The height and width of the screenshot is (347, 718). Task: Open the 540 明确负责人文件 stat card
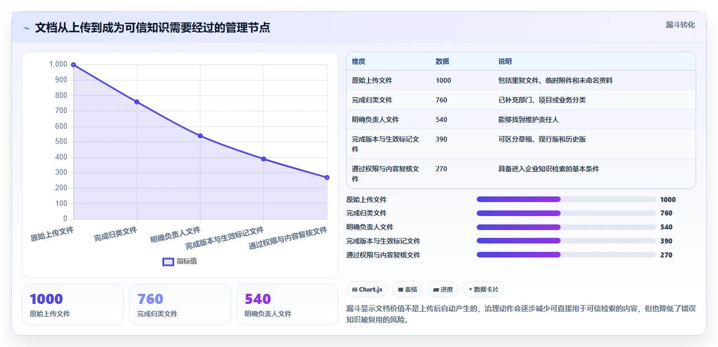tap(288, 304)
